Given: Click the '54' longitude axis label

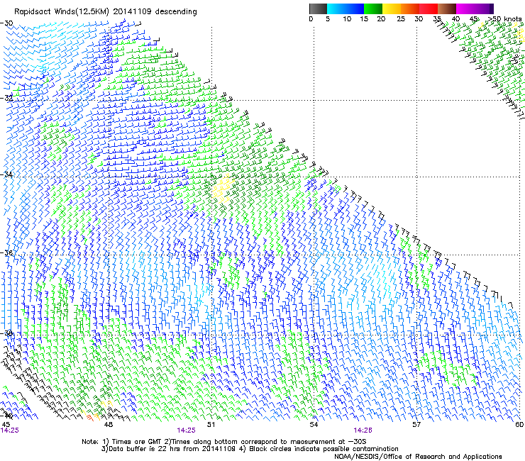Looking at the screenshot, I should (x=314, y=425).
